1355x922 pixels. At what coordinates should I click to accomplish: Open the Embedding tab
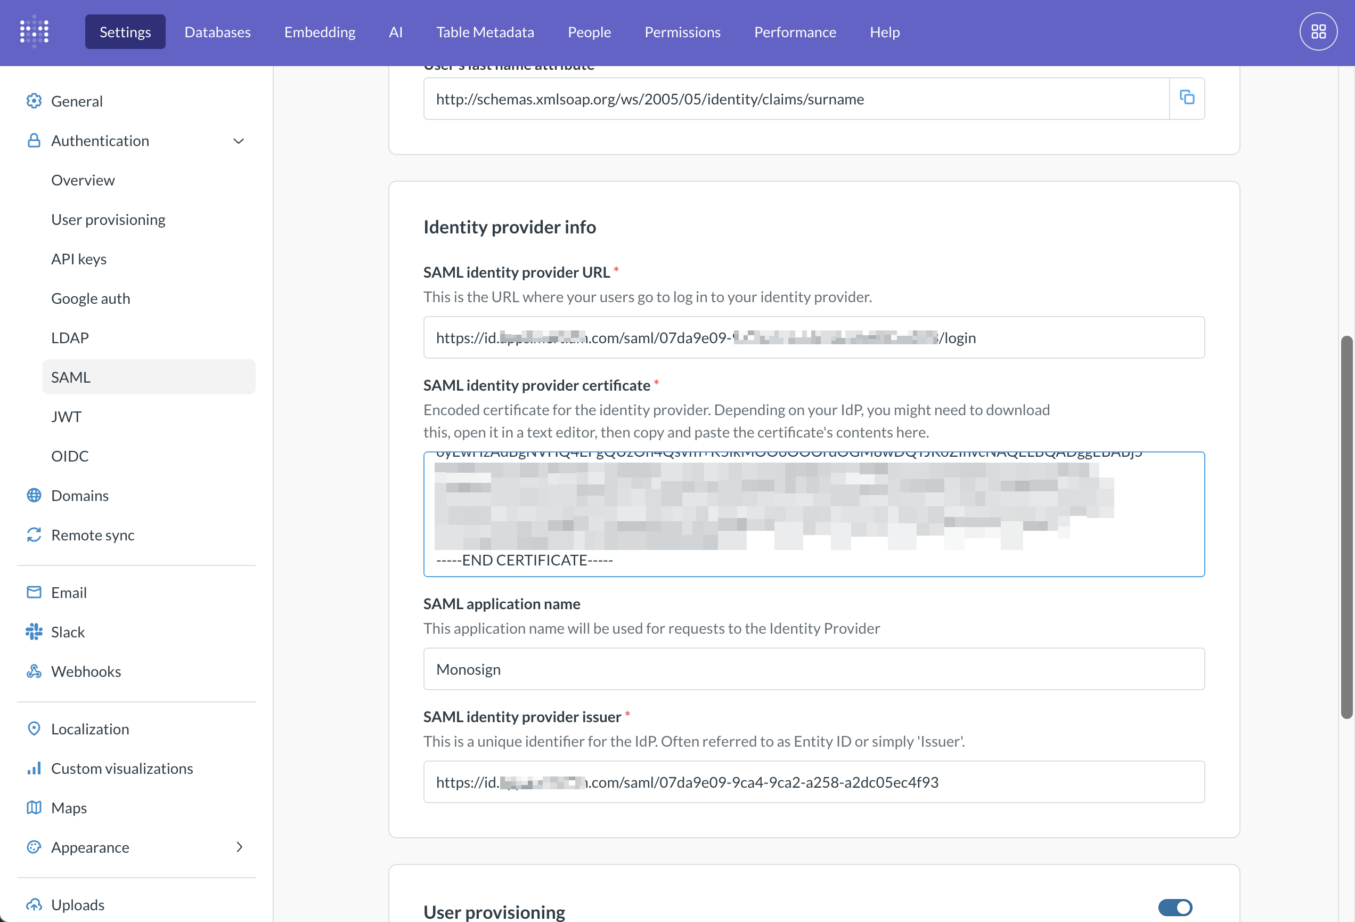[x=320, y=31]
